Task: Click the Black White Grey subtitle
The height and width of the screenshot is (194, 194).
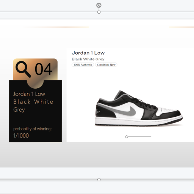Action: (x=88, y=59)
